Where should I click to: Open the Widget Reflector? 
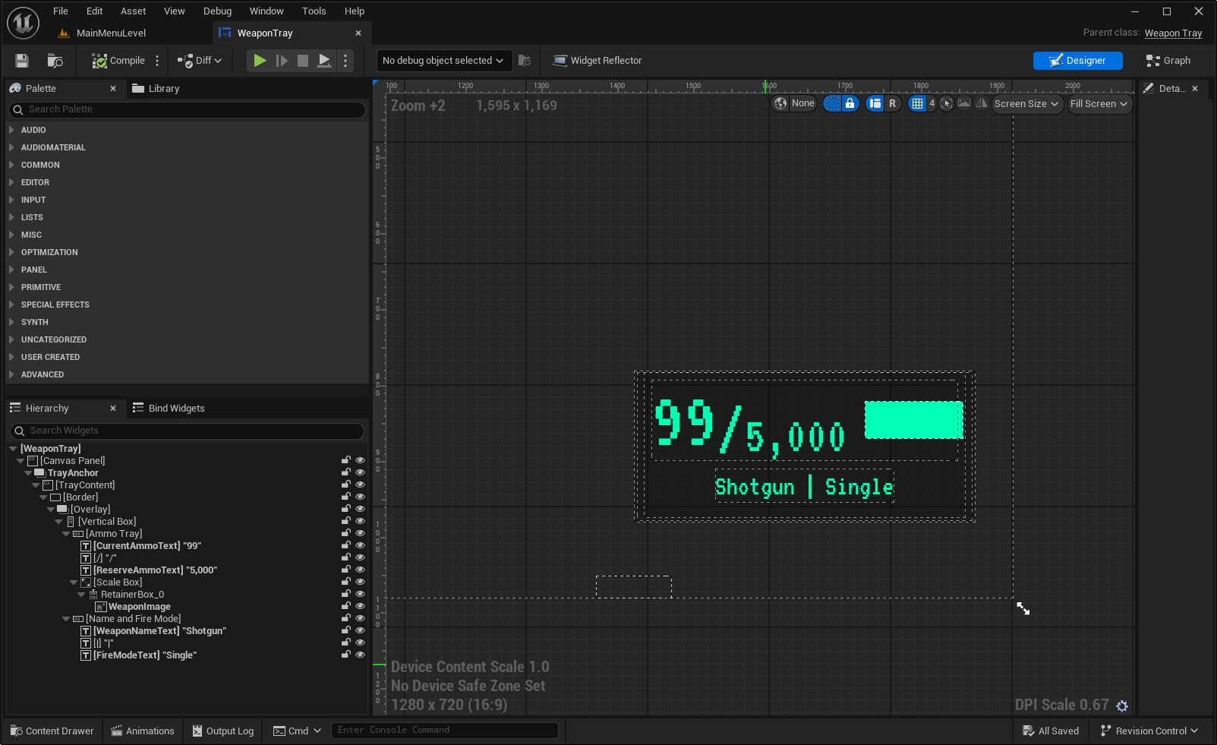[597, 61]
